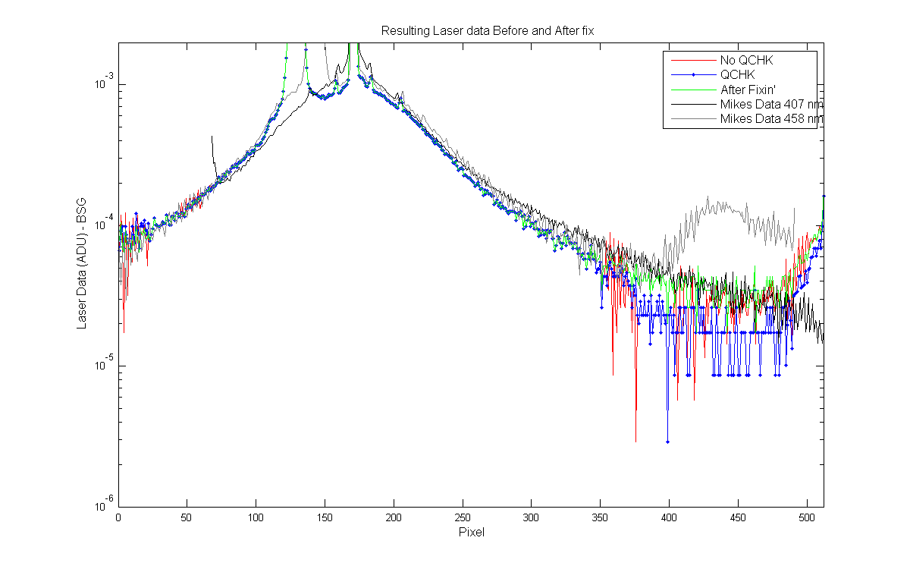Screen dimensions: 910x569
Task: Click the green line sample in the legend
Action: click(692, 90)
